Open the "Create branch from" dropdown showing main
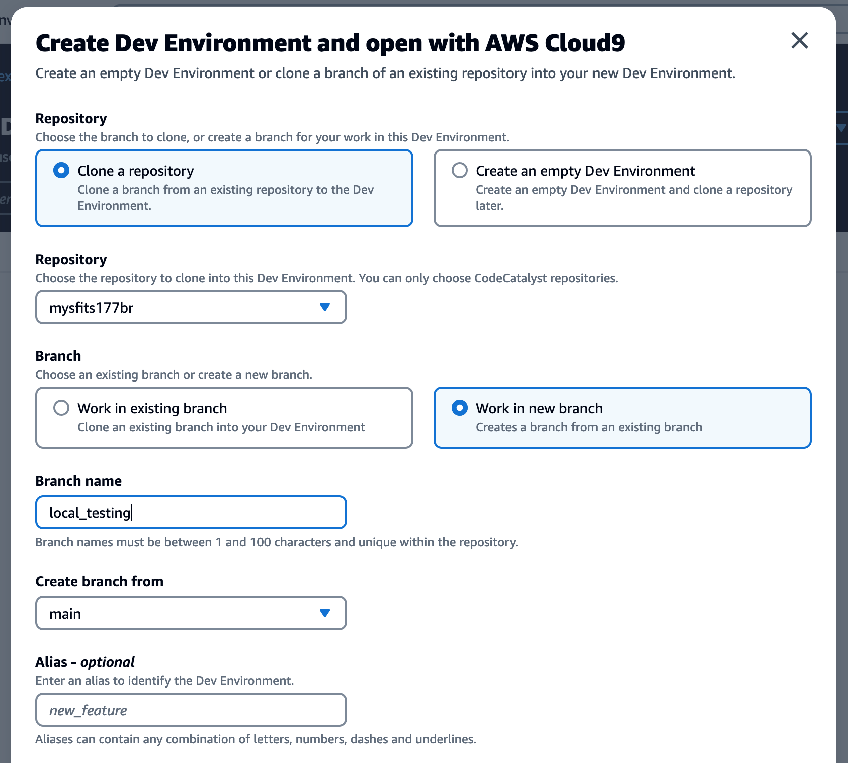 191,613
